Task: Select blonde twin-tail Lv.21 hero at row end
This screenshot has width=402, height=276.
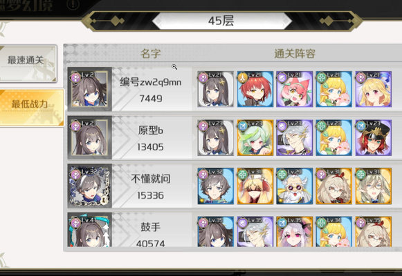Action: coord(374,89)
